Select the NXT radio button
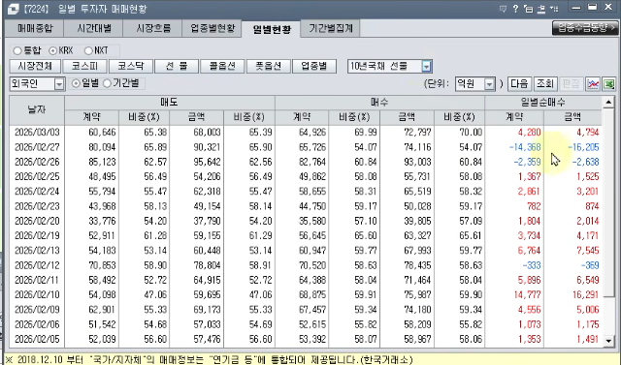This screenshot has width=621, height=365. [x=88, y=50]
